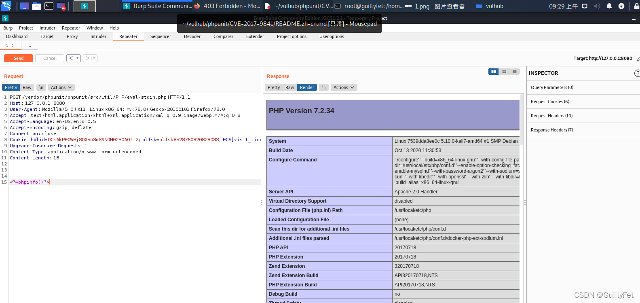This screenshot has width=640, height=303.
Task: Click the highlighted Burp launcher in panel
Action: pyautogui.click(x=84, y=6)
